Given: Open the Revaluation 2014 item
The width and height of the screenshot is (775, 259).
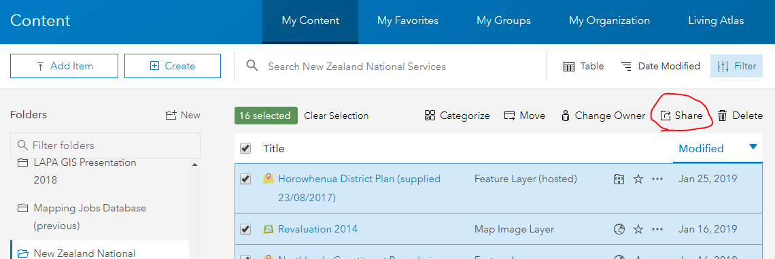Looking at the screenshot, I should coord(317,229).
